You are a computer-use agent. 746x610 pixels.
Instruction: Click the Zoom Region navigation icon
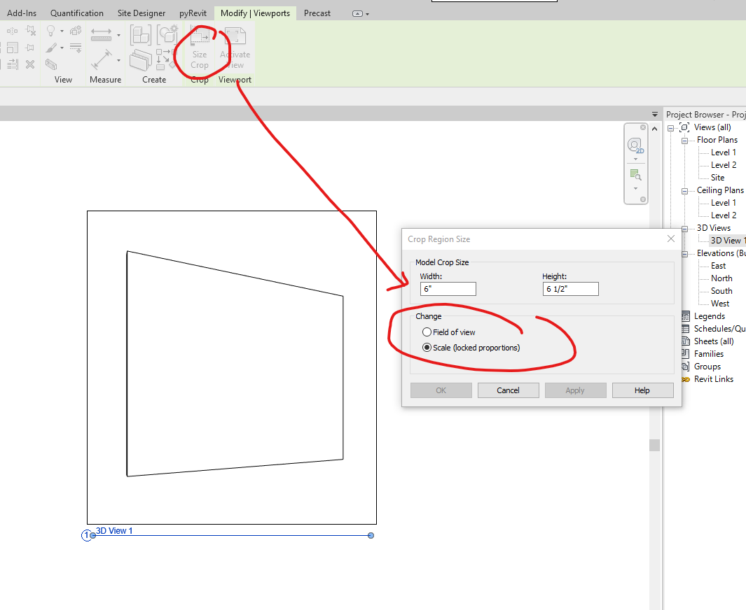click(635, 175)
